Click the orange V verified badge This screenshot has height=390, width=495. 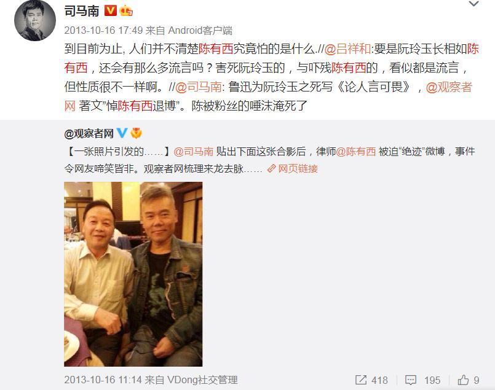110,10
